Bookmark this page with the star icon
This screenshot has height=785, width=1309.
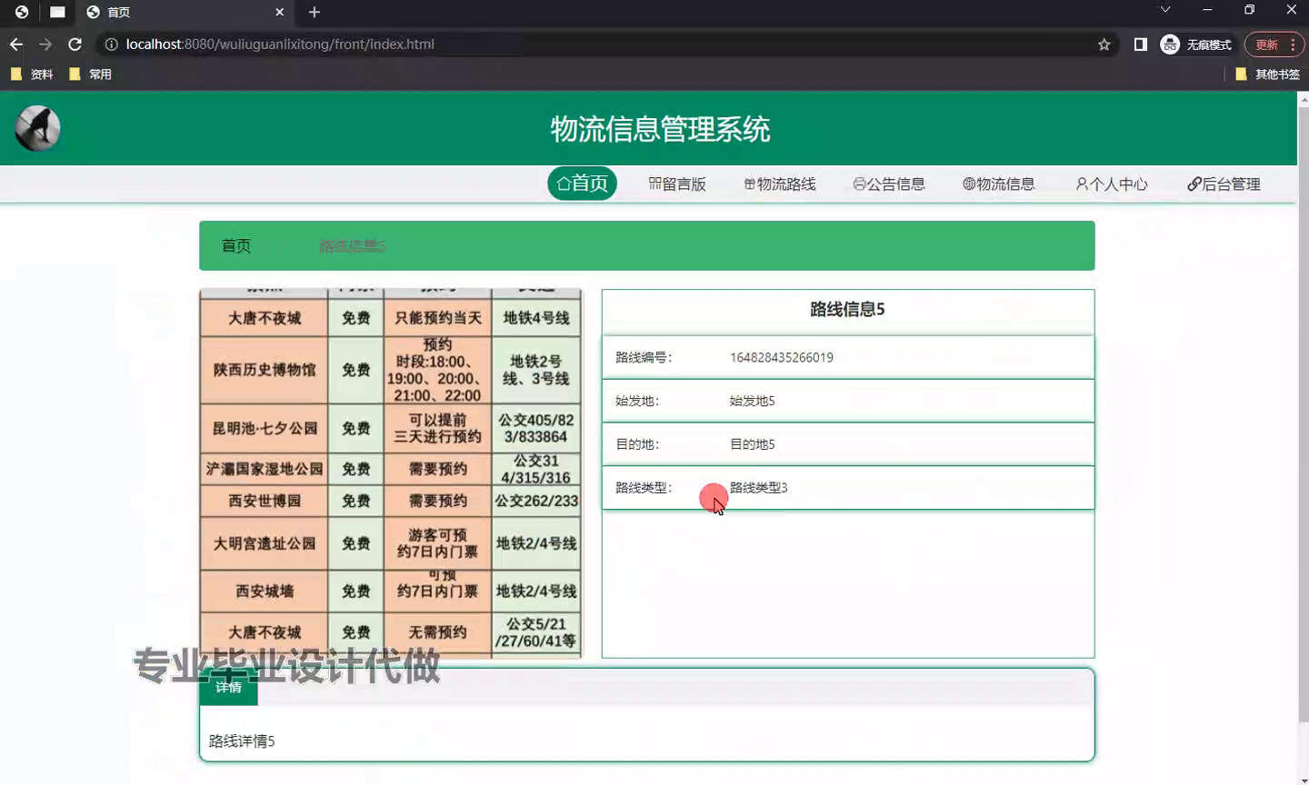(x=1104, y=45)
